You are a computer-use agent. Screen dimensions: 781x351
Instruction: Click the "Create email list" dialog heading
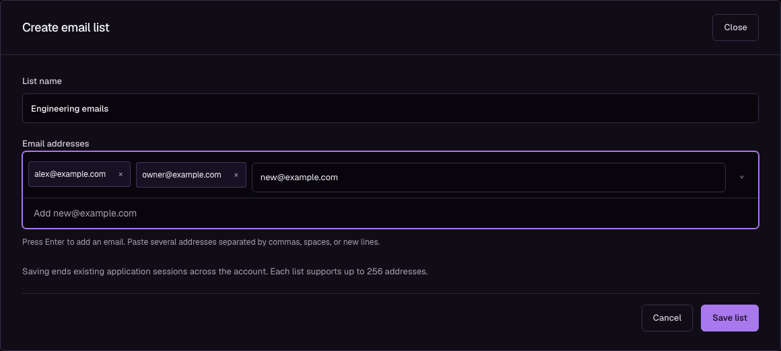pyautogui.click(x=66, y=28)
